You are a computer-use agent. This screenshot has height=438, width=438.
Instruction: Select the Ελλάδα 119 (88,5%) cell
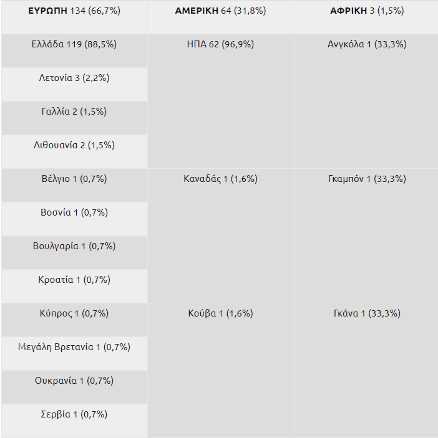pyautogui.click(x=74, y=44)
